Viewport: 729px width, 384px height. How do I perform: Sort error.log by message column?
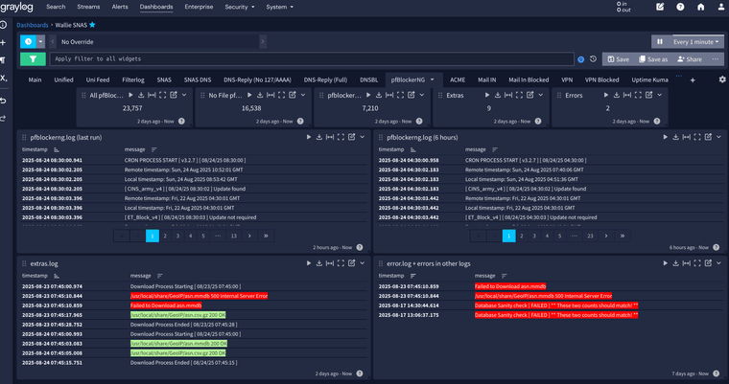pyautogui.click(x=504, y=276)
